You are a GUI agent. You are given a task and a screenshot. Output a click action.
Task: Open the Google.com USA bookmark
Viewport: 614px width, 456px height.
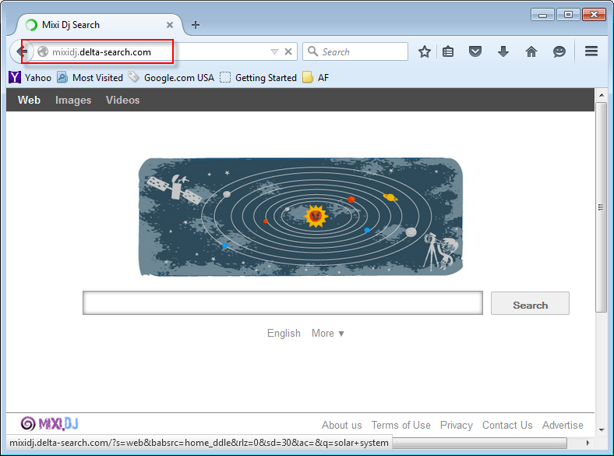171,78
